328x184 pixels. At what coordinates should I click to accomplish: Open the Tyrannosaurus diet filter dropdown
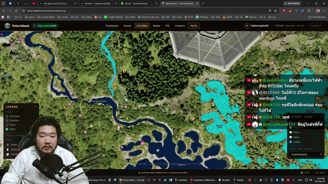click(x=306, y=154)
